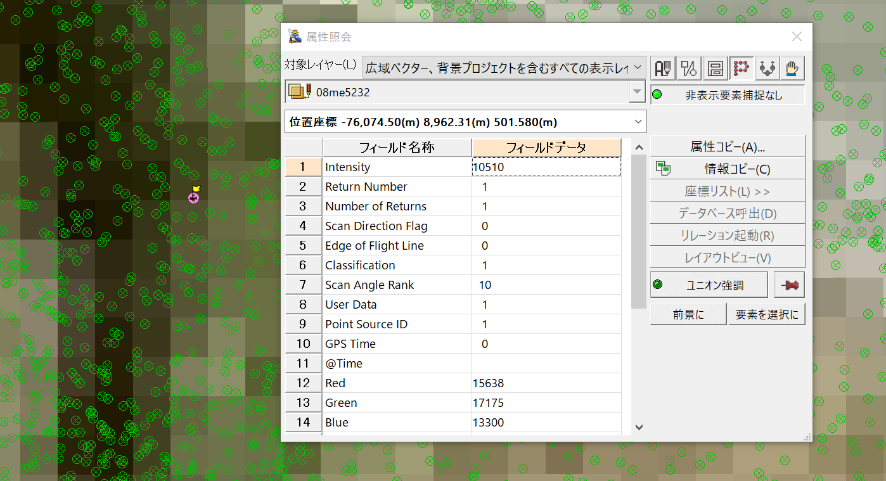Select the hand toolbar icon
Viewport: 886px width, 481px height.
click(793, 68)
